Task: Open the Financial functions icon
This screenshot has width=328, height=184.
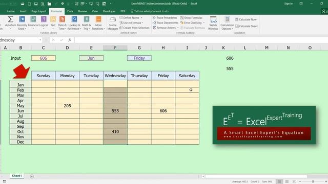Action: 33,19
